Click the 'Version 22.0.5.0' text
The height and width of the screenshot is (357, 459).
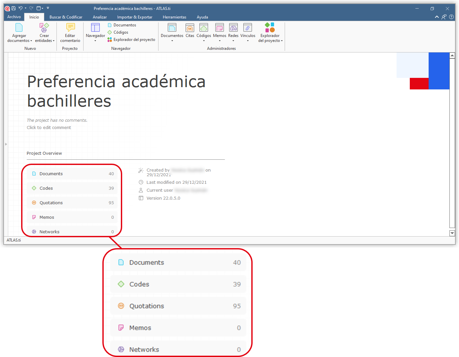(163, 198)
